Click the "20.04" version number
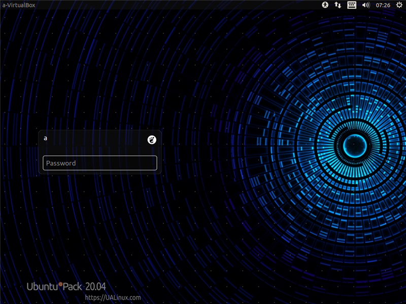This screenshot has height=304, width=406. tap(95, 287)
